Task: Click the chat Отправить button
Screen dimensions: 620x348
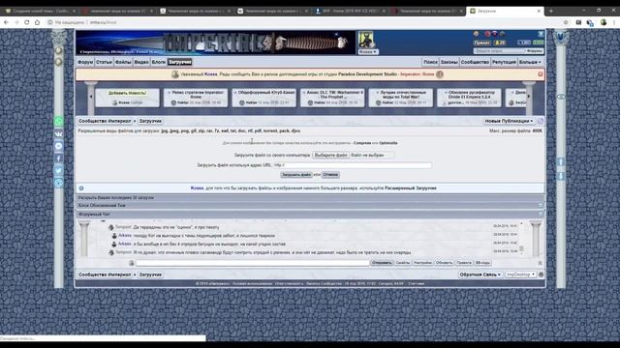Action: coord(381,263)
